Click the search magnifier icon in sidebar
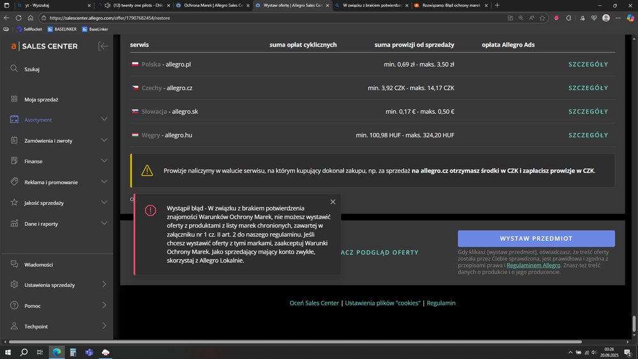Viewport: 638px width, 359px height. (14, 69)
